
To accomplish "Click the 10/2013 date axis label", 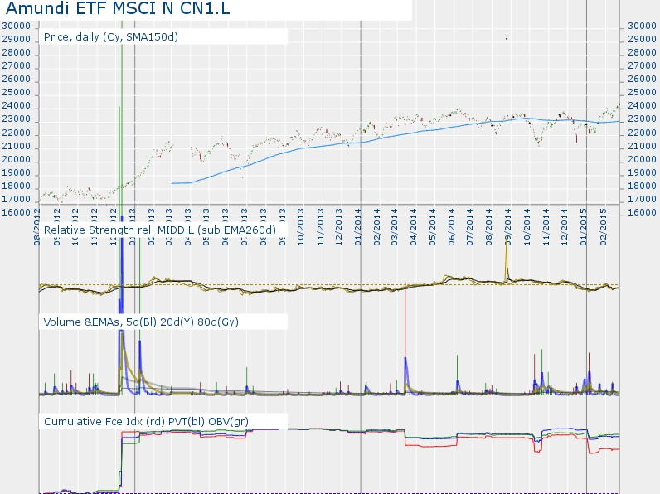I will point(301,227).
